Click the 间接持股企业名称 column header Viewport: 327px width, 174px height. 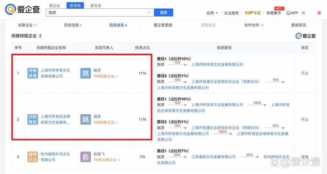pyautogui.click(x=51, y=48)
